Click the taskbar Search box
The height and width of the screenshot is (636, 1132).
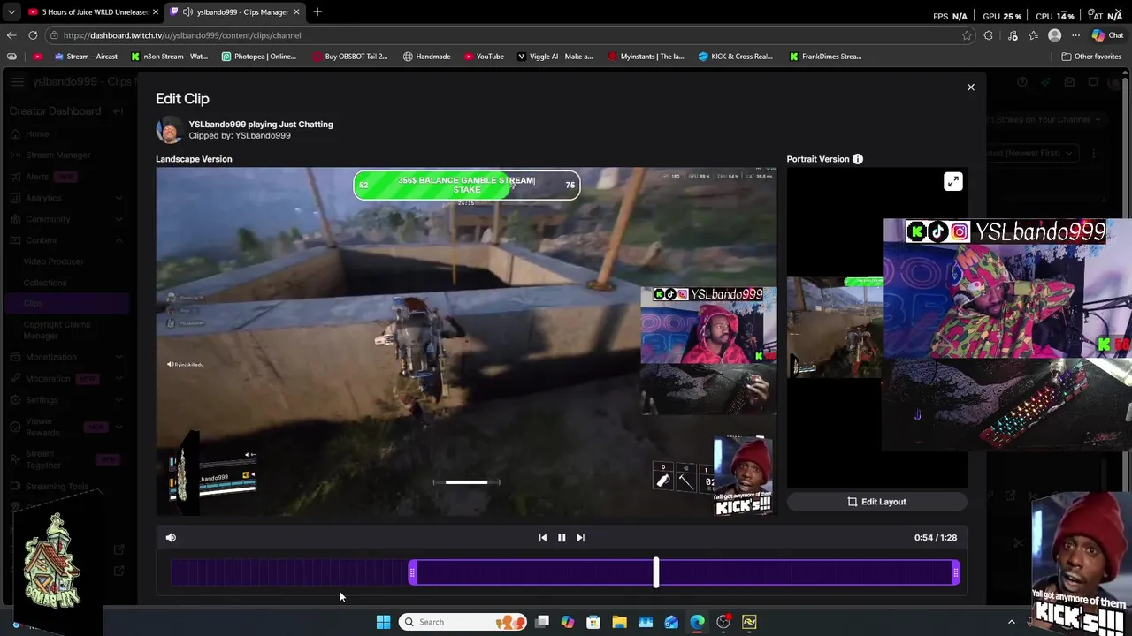(461, 622)
